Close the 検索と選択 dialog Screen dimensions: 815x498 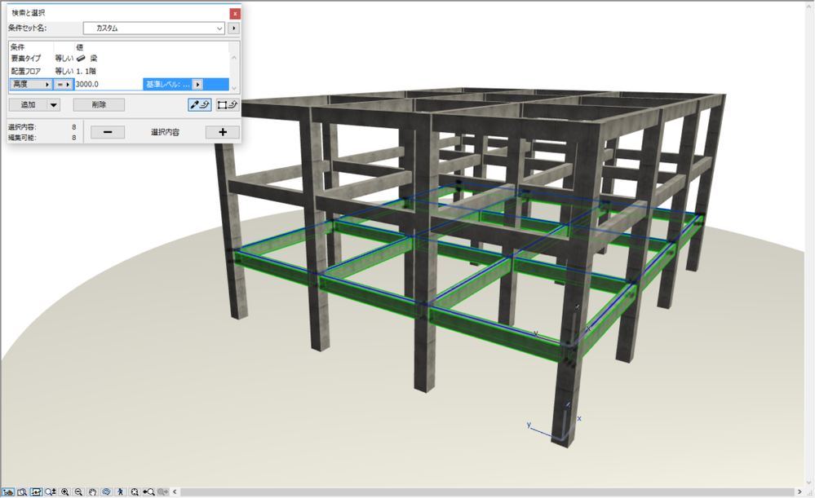[235, 14]
